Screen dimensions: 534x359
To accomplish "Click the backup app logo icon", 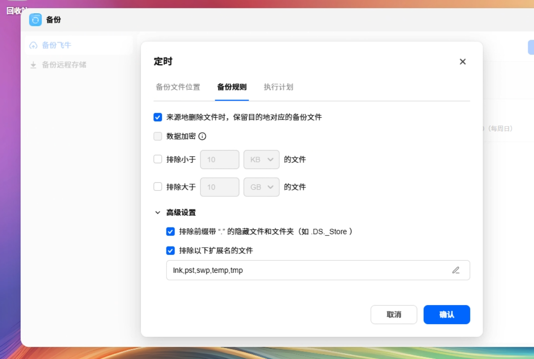I will click(x=35, y=20).
